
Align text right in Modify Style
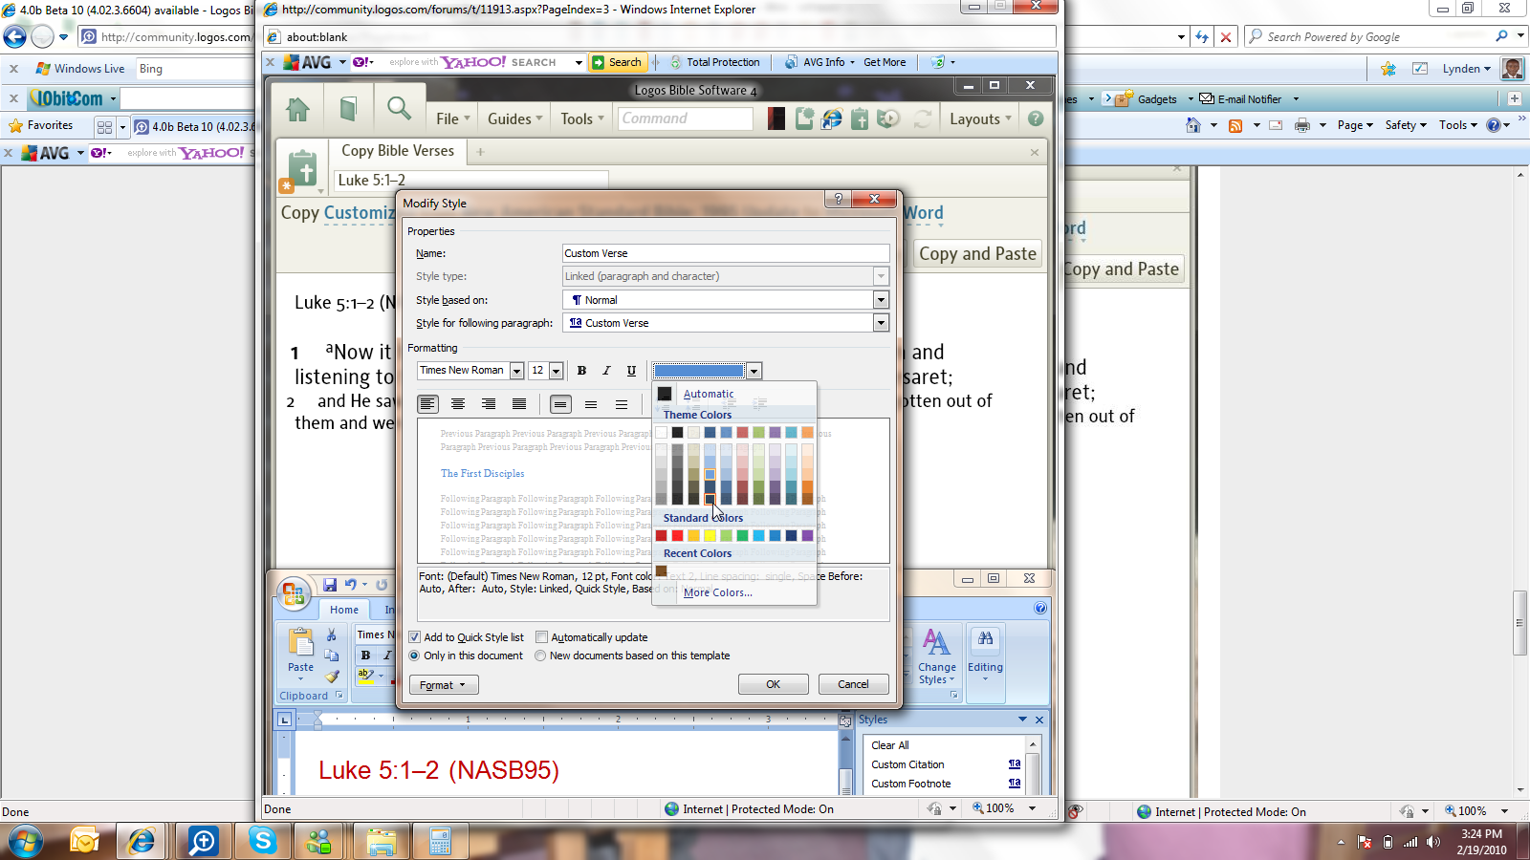tap(489, 404)
